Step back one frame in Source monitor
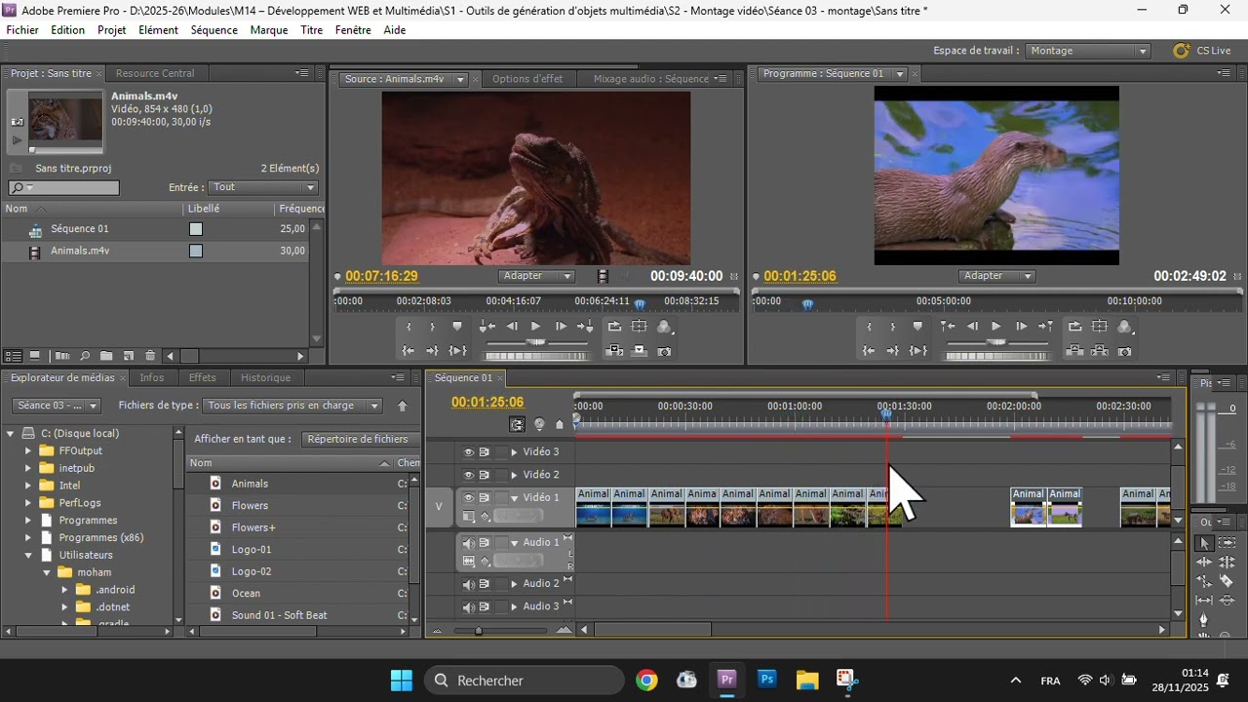 click(x=511, y=327)
